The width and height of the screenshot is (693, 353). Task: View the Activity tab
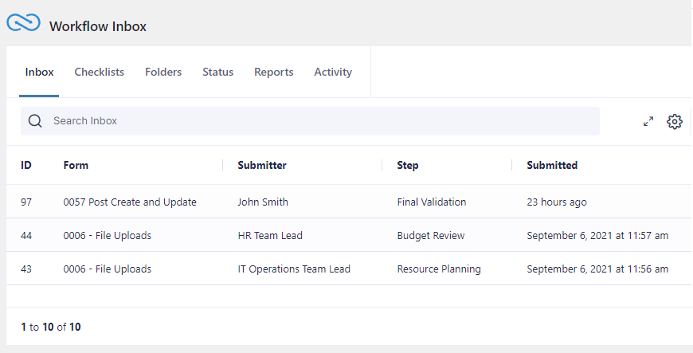point(333,72)
